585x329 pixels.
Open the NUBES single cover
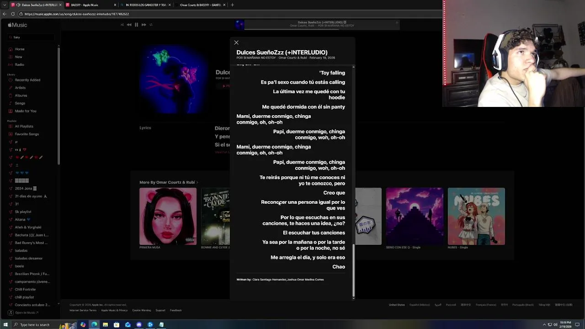coord(476,216)
